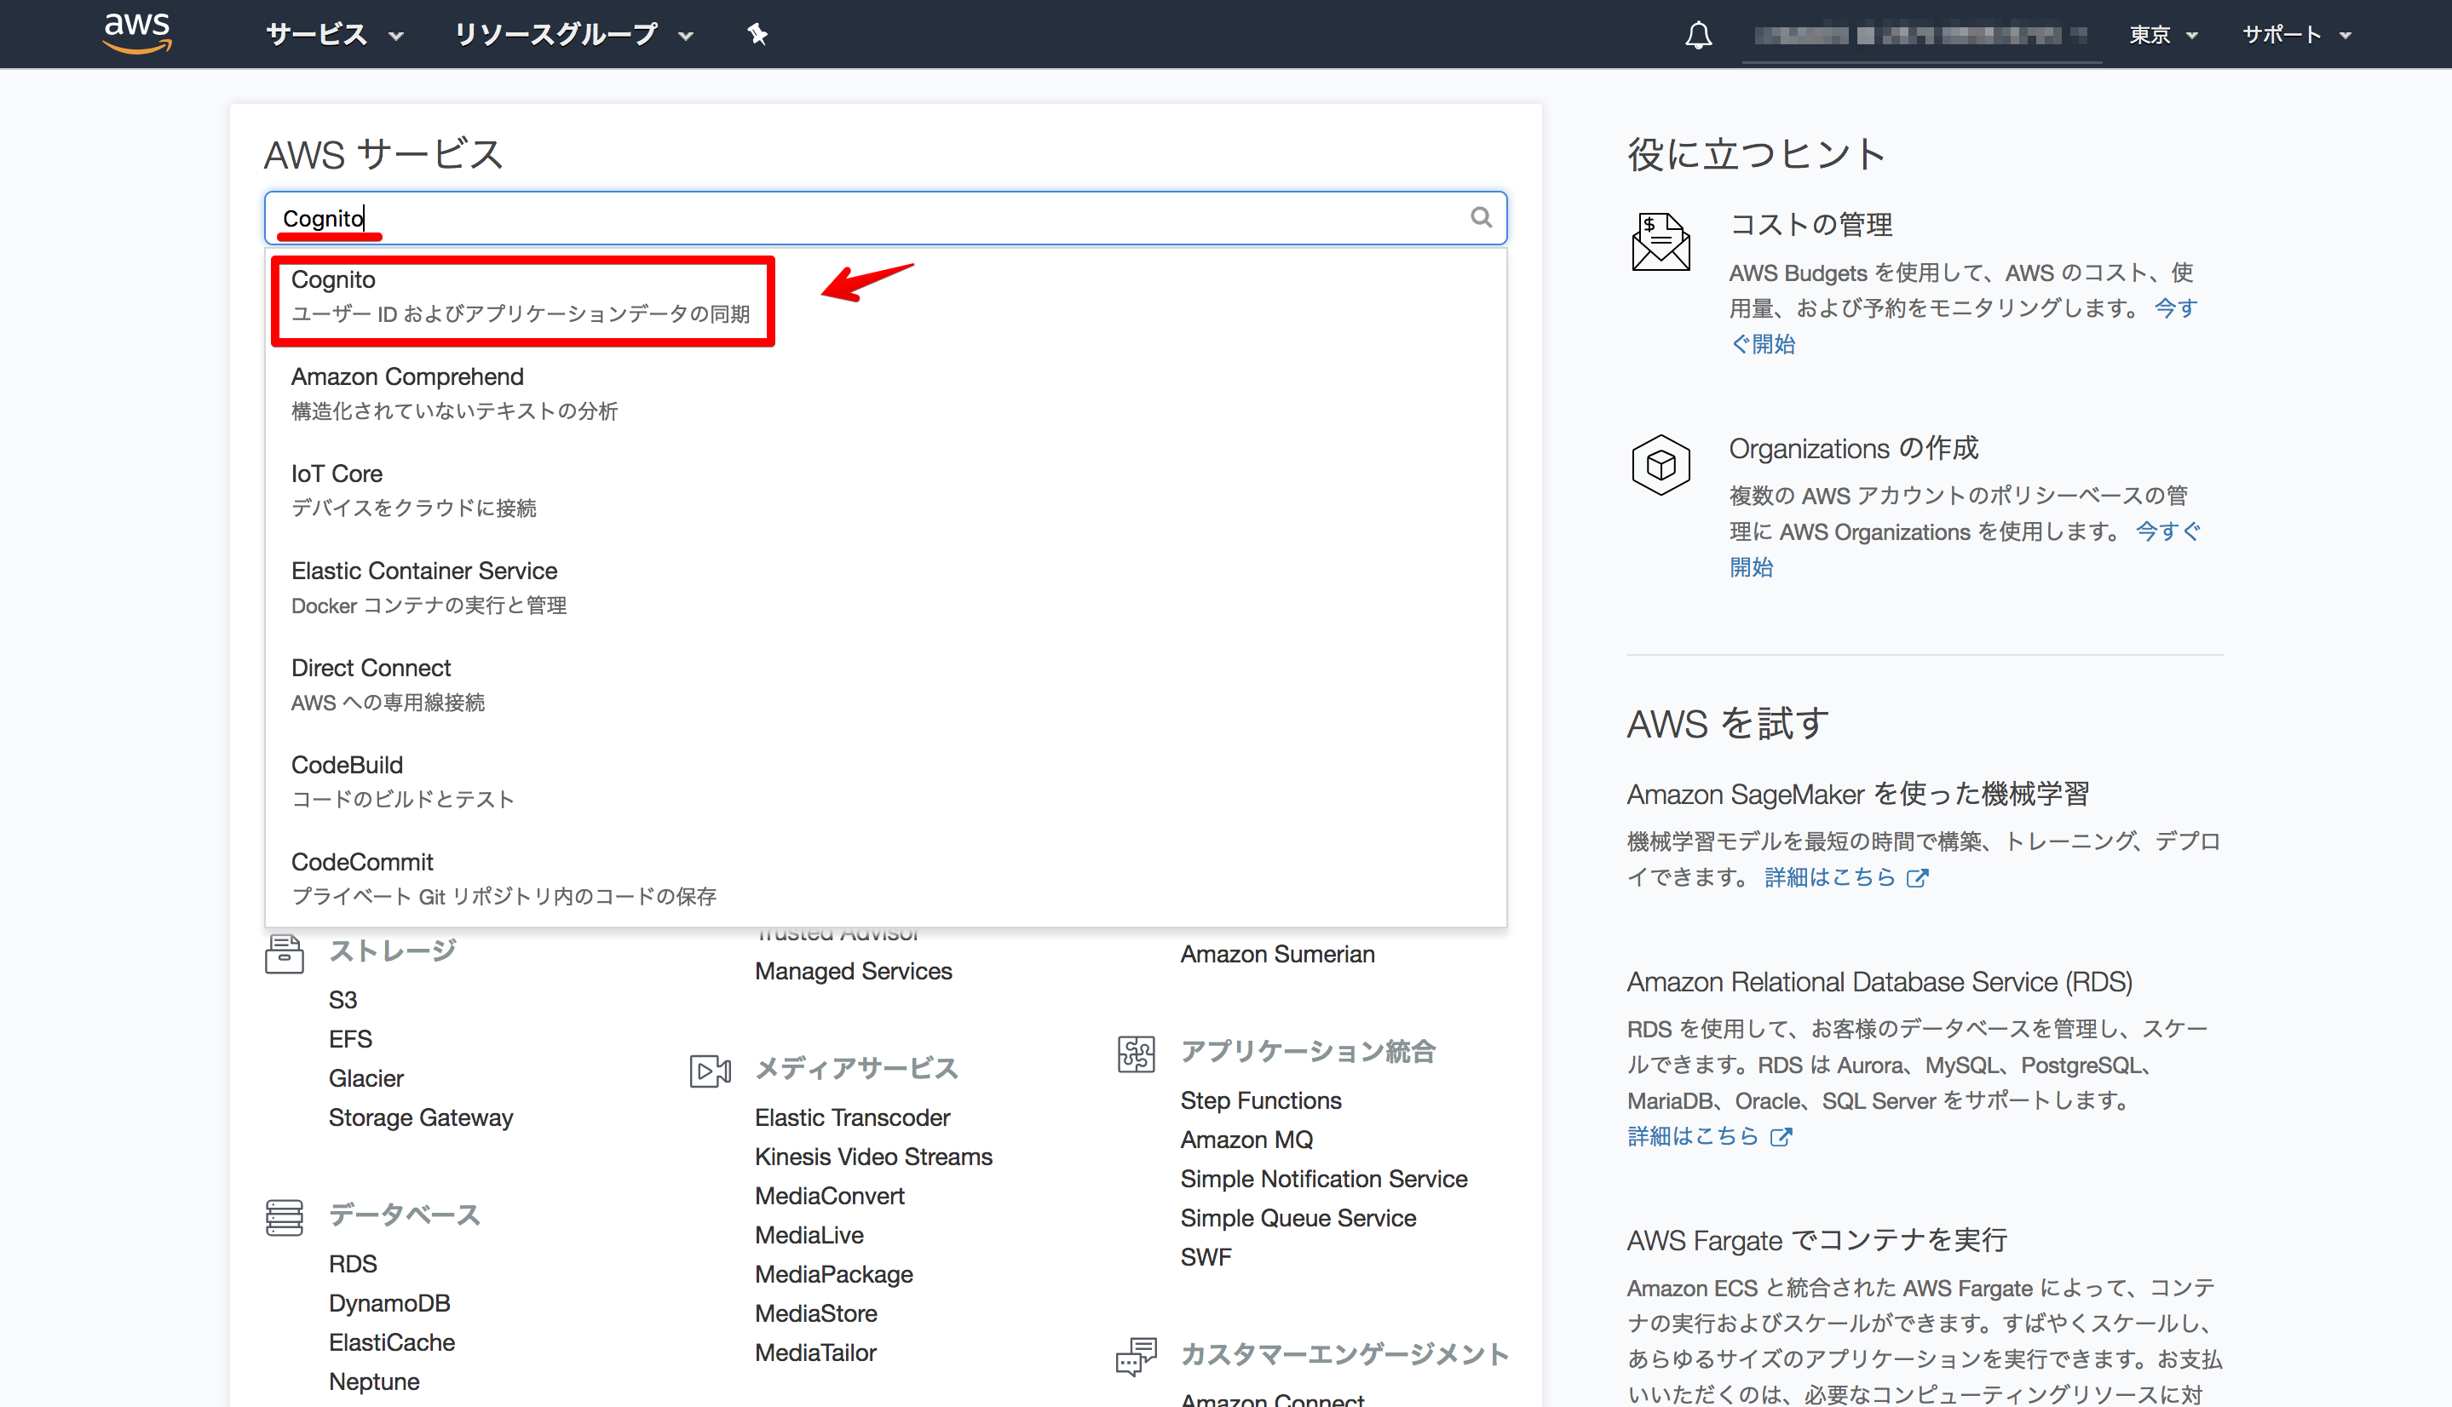Screen dimensions: 2452x1407
Task: Open the リソースグループ dropdown menu
Action: [574, 35]
